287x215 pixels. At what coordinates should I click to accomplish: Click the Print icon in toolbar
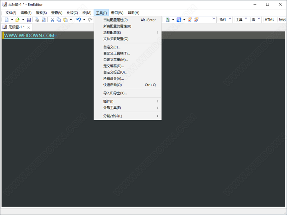(37, 20)
